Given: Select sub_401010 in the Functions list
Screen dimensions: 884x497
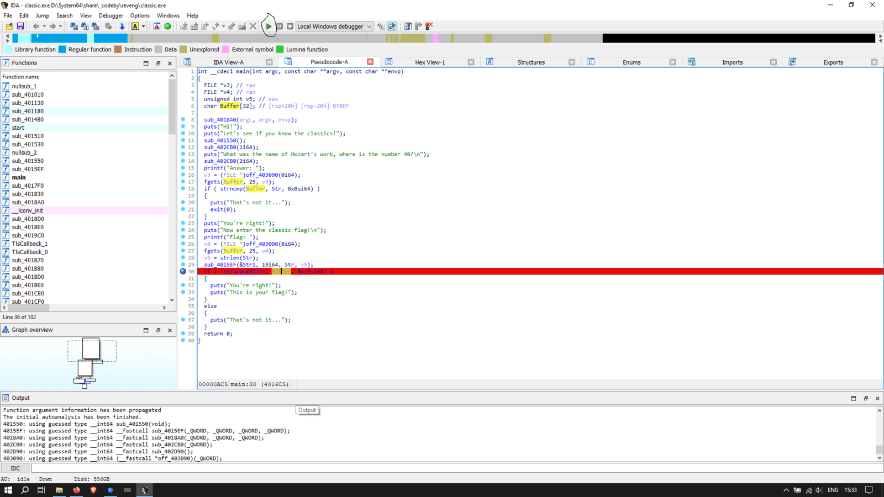Looking at the screenshot, I should click(x=84, y=94).
